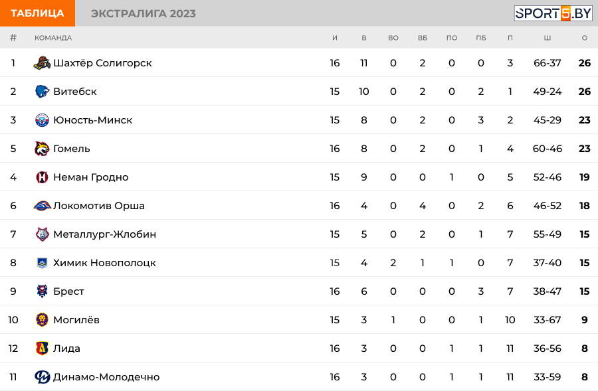
Task: Click the Неман Гродно team logo
Action: click(x=42, y=177)
